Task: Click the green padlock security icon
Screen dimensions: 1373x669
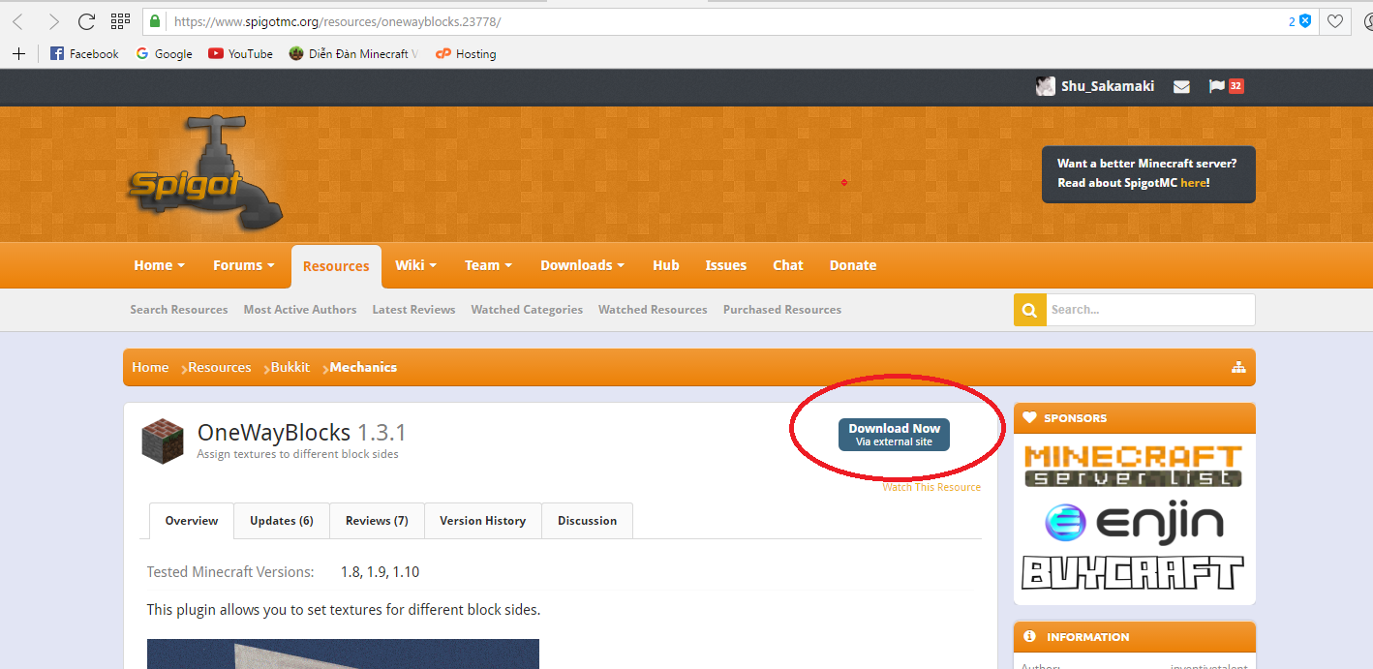Action: [x=156, y=21]
